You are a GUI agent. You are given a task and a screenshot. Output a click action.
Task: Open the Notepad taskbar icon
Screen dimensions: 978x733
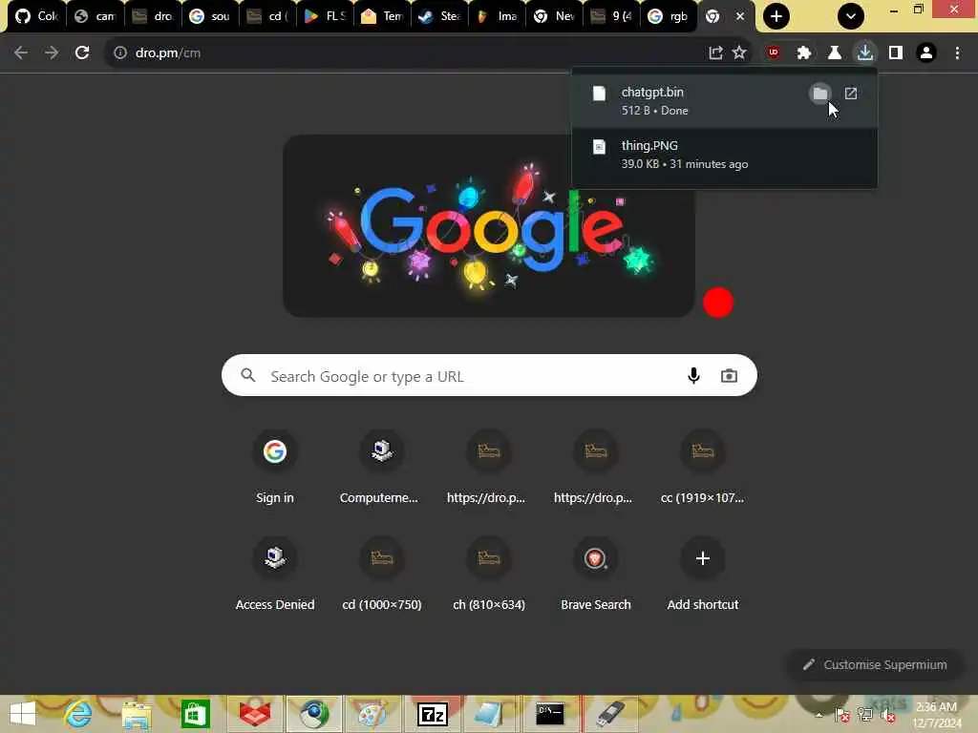490,714
